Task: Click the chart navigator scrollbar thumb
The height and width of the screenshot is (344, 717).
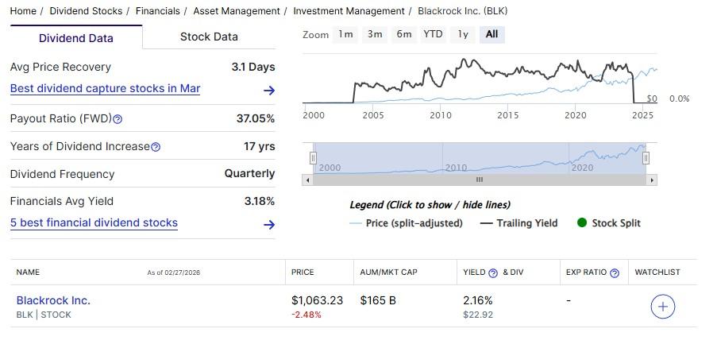Action: (x=479, y=180)
